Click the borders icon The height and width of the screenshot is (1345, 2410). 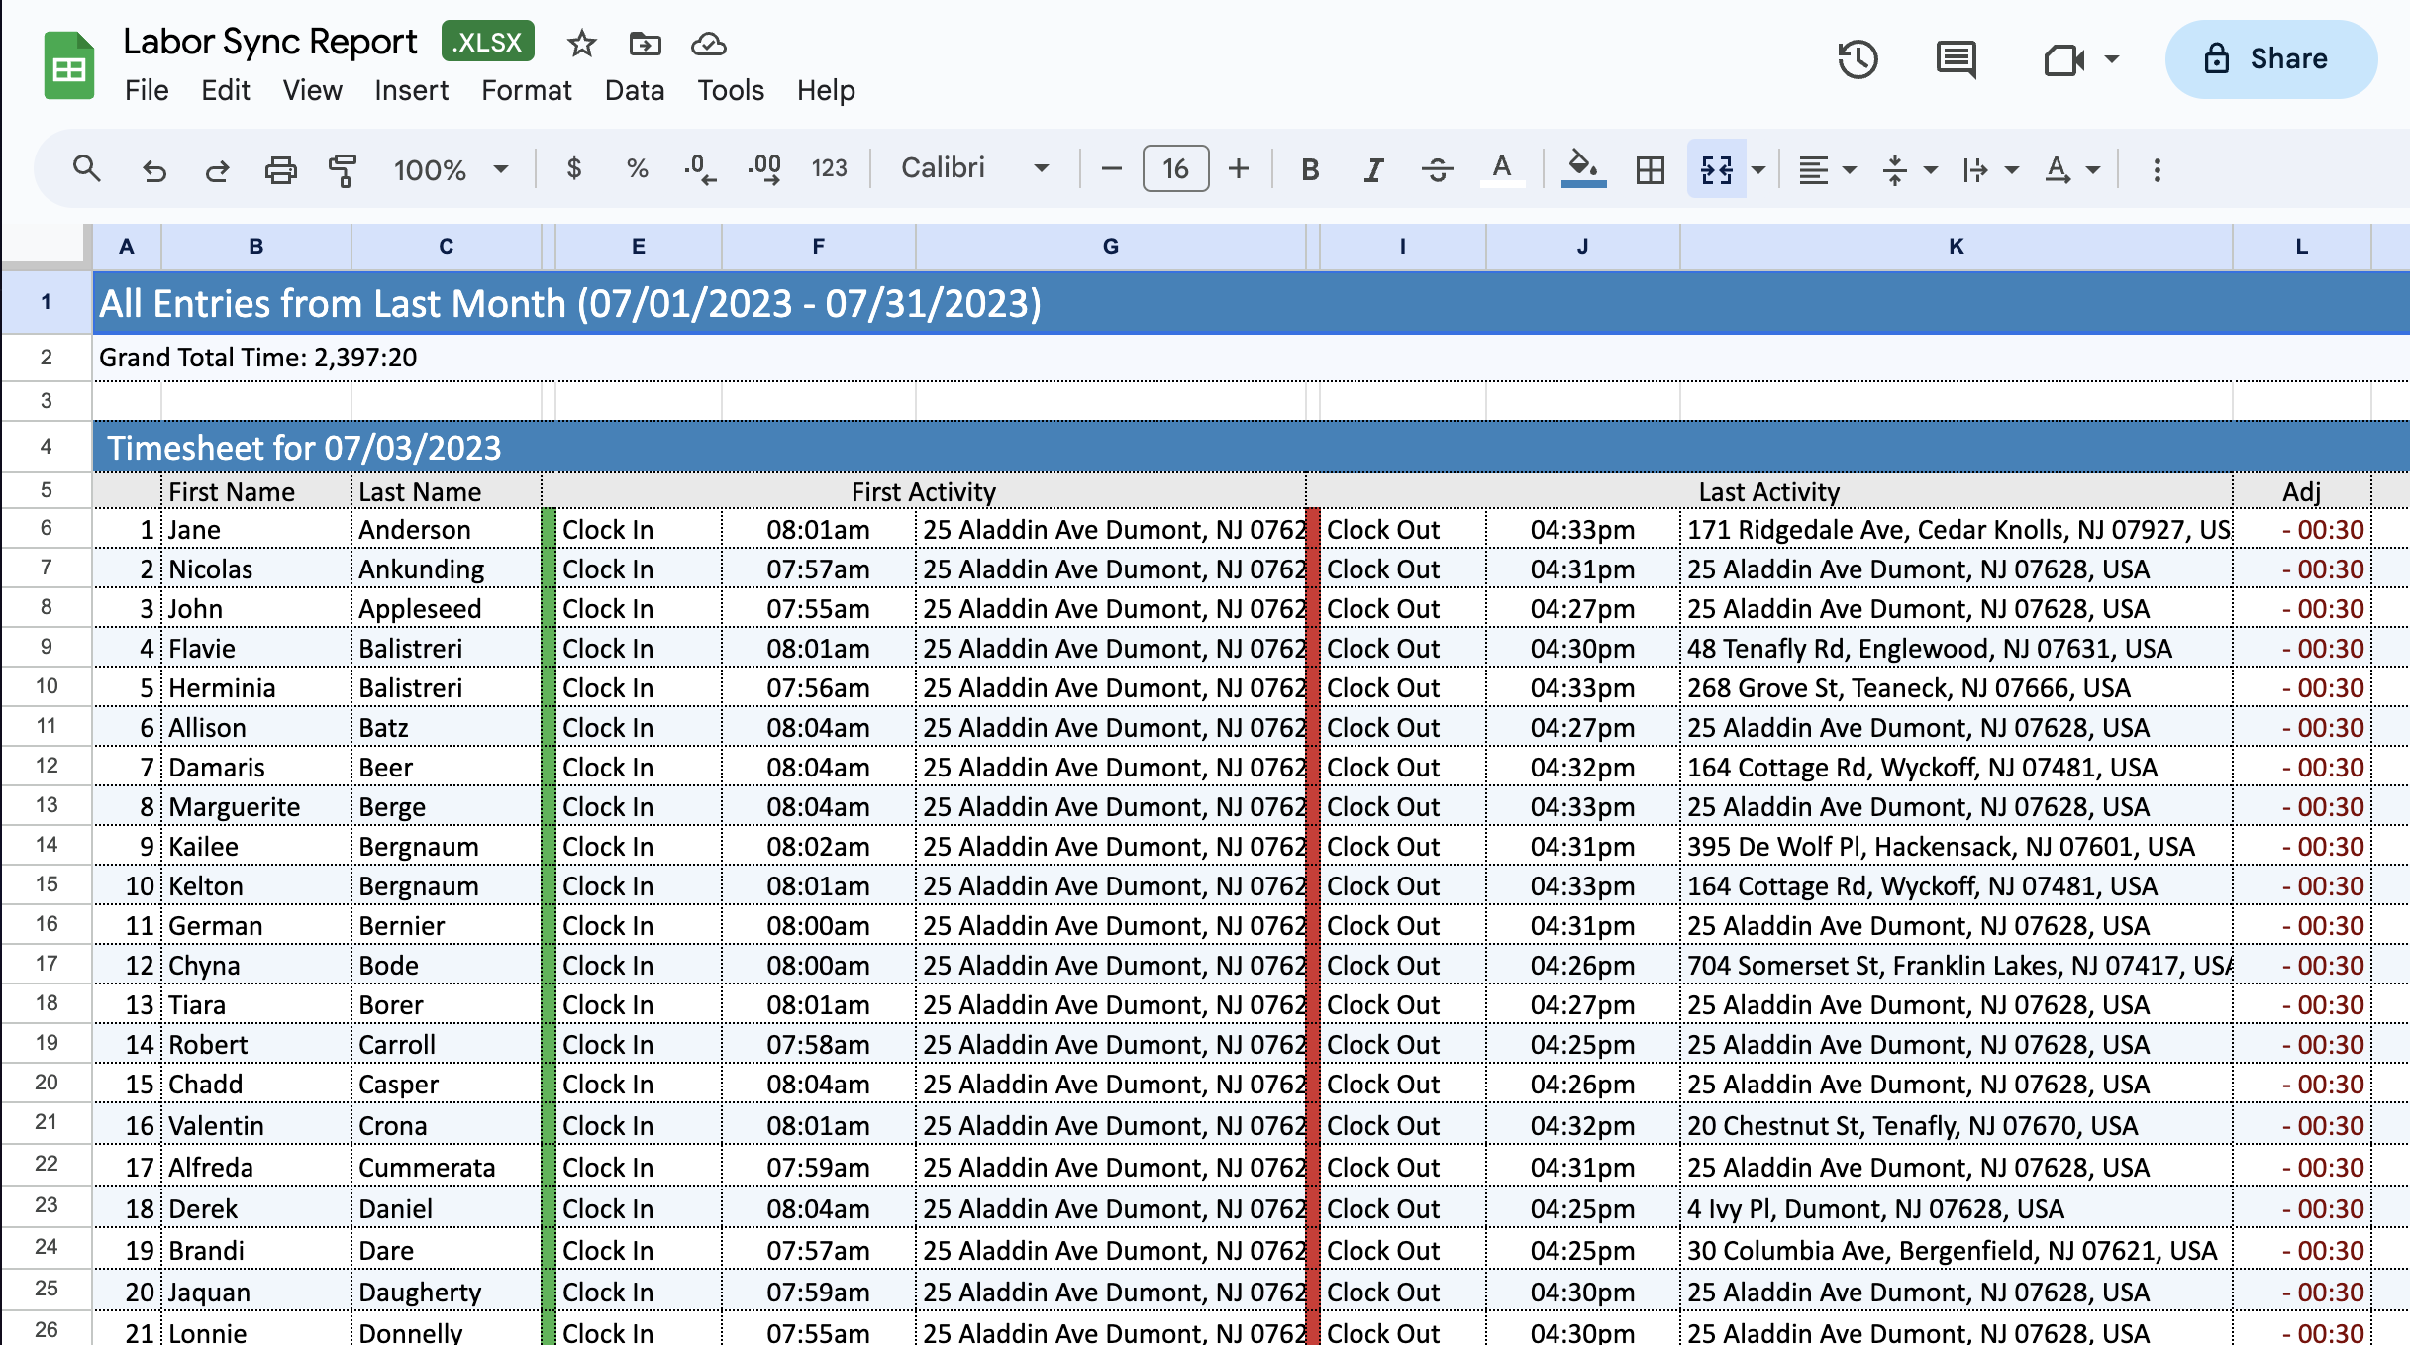click(x=1651, y=170)
